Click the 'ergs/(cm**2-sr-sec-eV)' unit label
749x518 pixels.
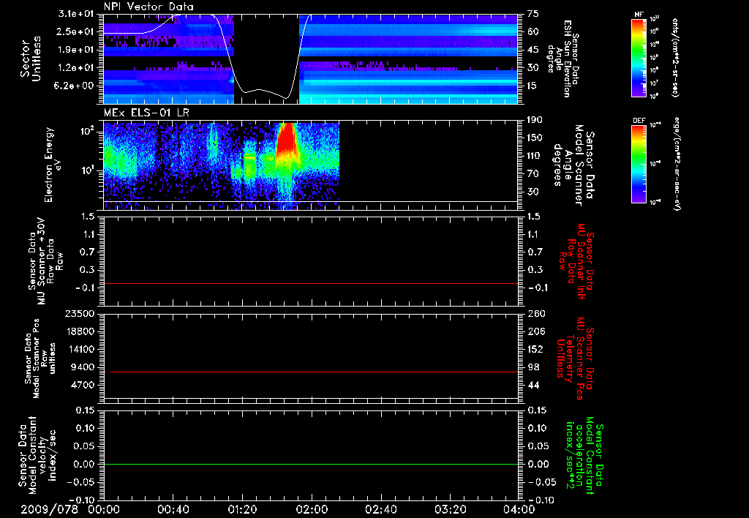tap(677, 163)
